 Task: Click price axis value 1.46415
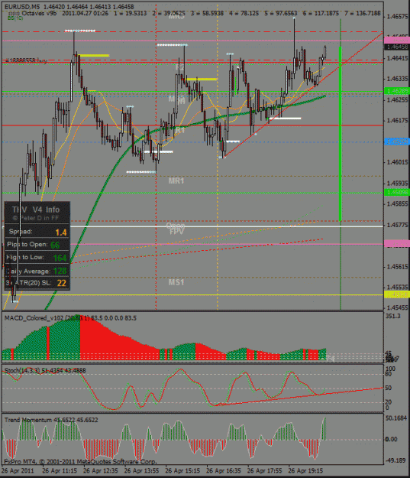tap(397, 58)
